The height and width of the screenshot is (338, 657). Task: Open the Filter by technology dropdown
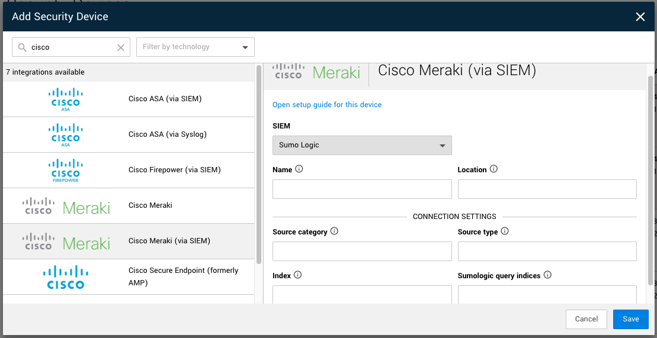196,47
